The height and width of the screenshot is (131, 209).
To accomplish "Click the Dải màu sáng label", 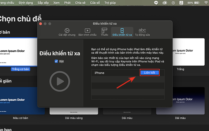I will coord(74,118).
